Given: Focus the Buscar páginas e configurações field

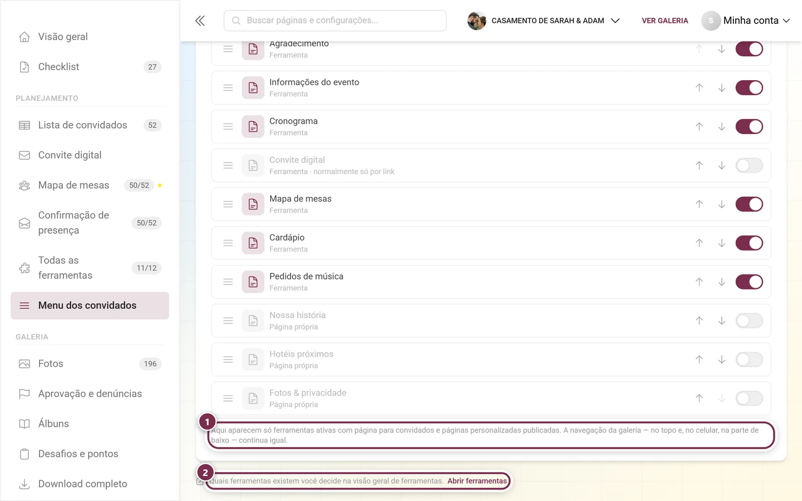Looking at the screenshot, I should coord(335,21).
